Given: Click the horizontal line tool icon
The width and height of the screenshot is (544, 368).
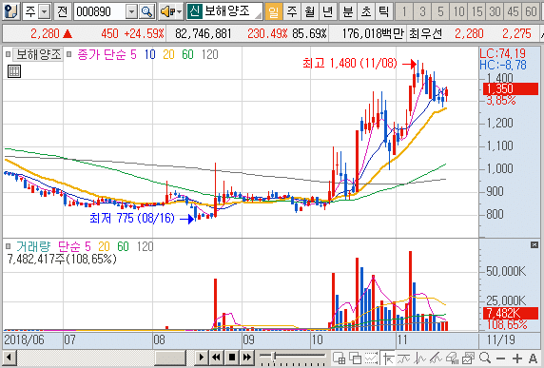Looking at the screenshot, I should click(404, 358).
